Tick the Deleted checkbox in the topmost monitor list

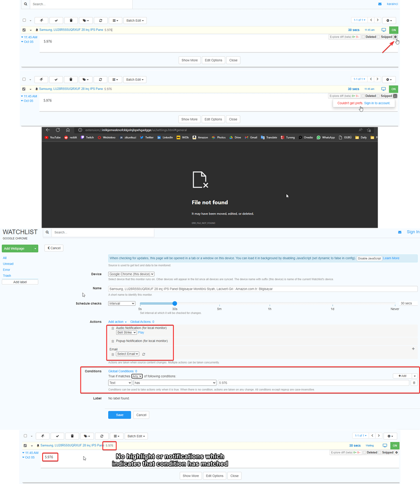363,37
